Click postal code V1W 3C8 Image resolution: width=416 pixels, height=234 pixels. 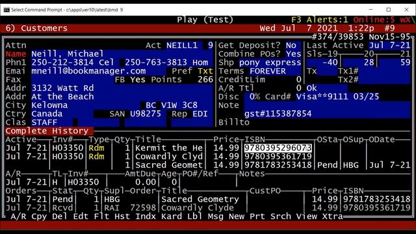point(179,105)
